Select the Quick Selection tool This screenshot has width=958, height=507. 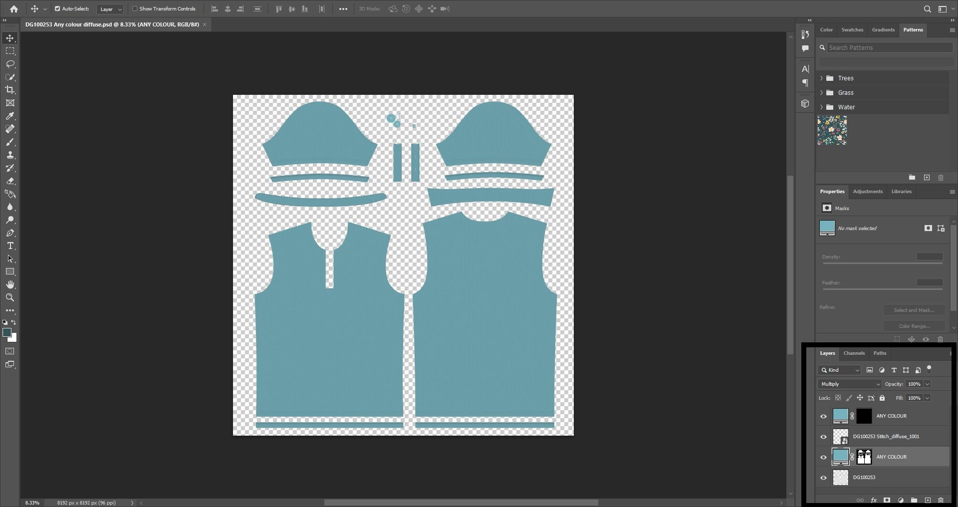coord(10,77)
